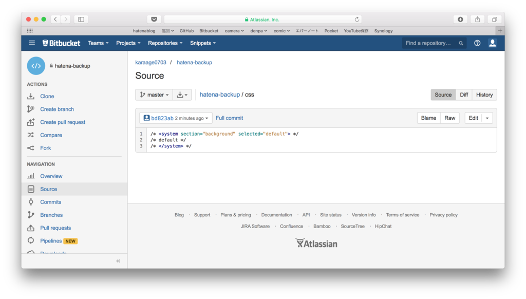Click the Create pull request icon
This screenshot has width=526, height=299.
(x=31, y=122)
